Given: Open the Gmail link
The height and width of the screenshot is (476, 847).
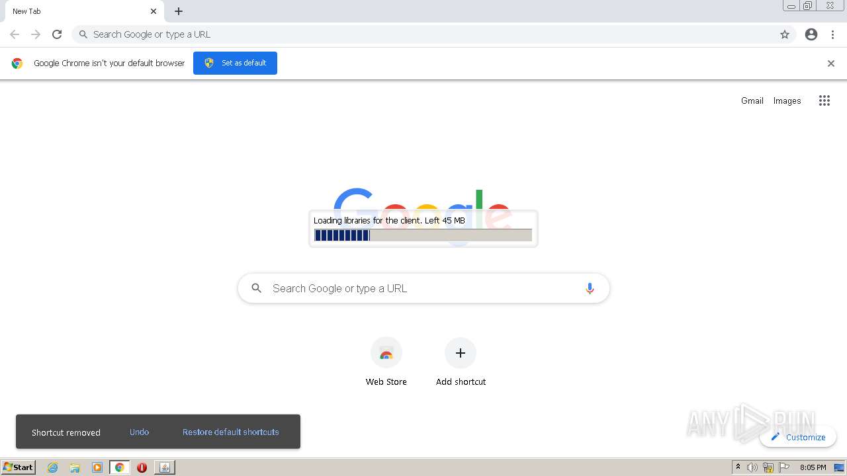Looking at the screenshot, I should tap(752, 100).
